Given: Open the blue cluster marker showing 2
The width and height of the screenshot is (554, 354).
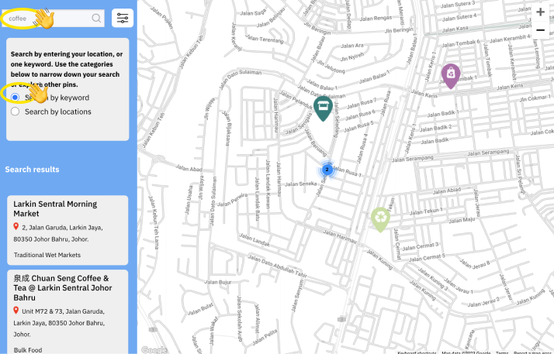Looking at the screenshot, I should pos(327,170).
